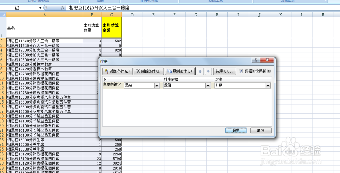Click header cell 品名
Screen dimensions: 340x173
(x=45, y=28)
